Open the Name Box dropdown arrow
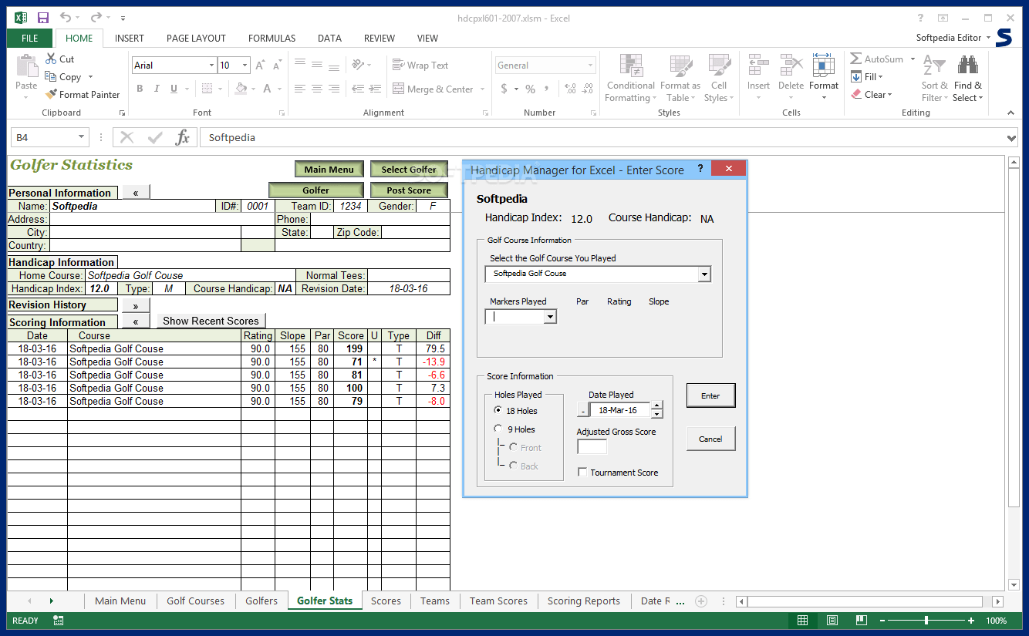This screenshot has width=1029, height=636. pyautogui.click(x=82, y=138)
